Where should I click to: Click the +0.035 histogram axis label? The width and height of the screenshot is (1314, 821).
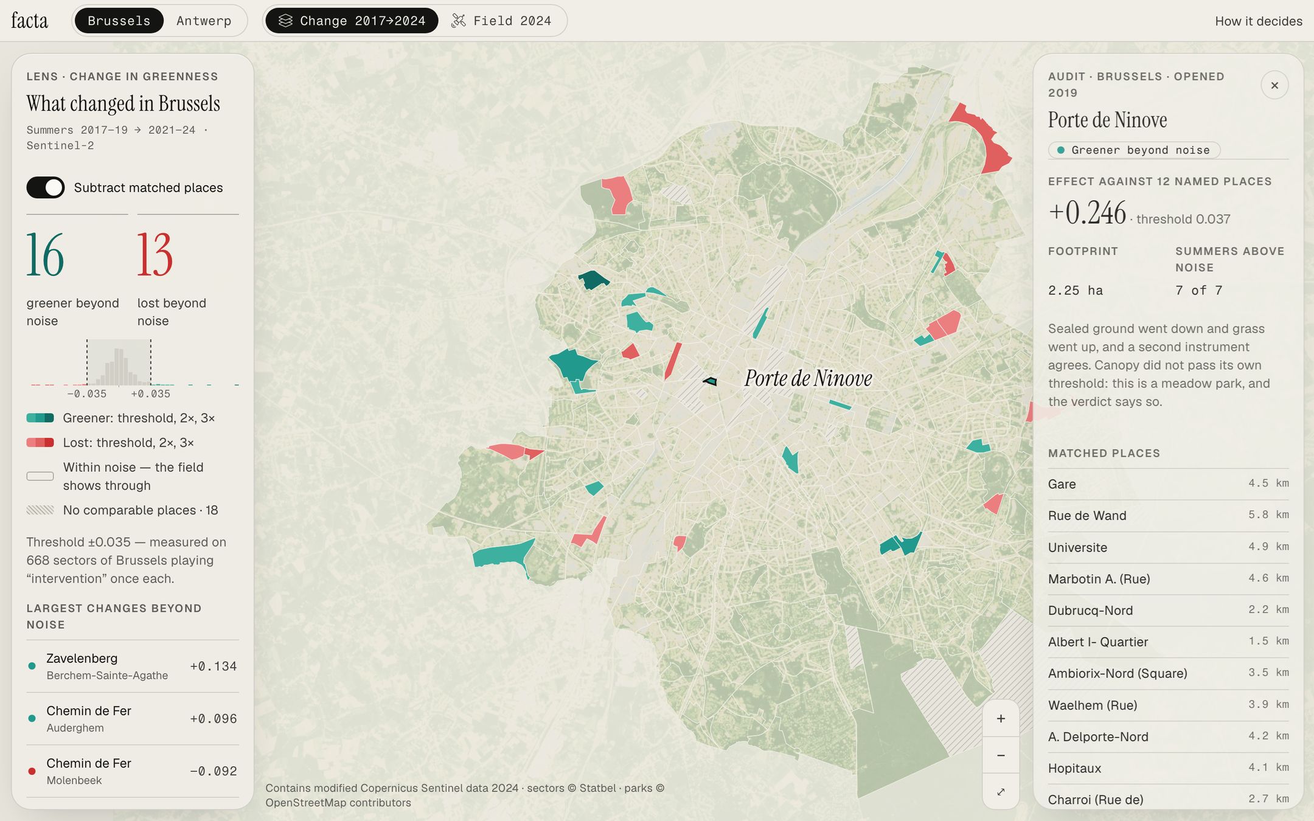pos(151,394)
